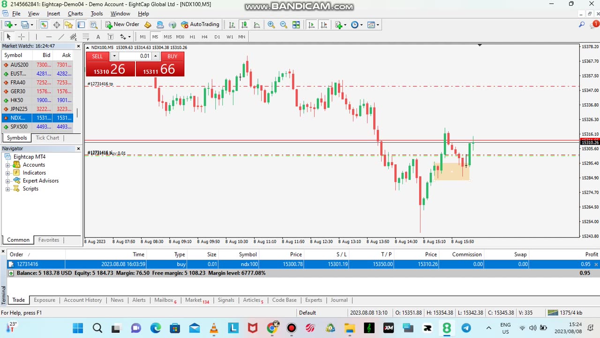This screenshot has width=600, height=338.
Task: Expand the Accounts node in Navigator
Action: pyautogui.click(x=7, y=165)
